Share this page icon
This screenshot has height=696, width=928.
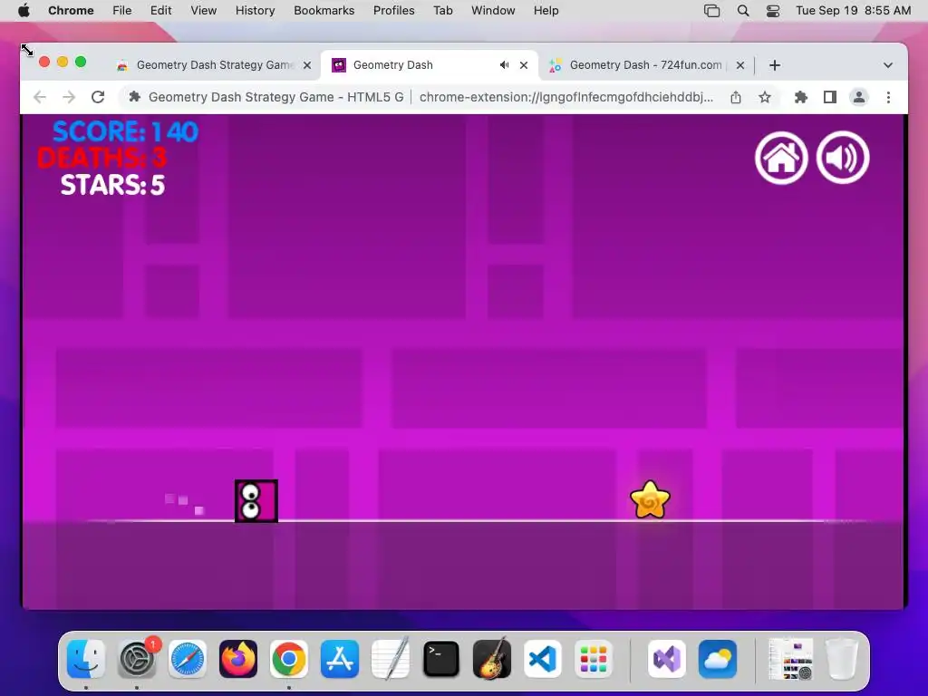736,97
